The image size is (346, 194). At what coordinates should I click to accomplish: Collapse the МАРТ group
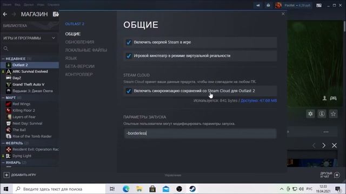click(3, 98)
